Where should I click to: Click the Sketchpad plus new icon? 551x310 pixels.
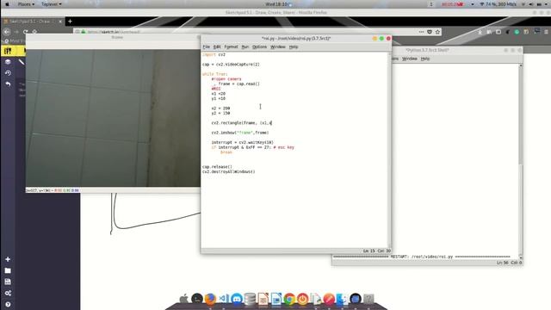8,259
